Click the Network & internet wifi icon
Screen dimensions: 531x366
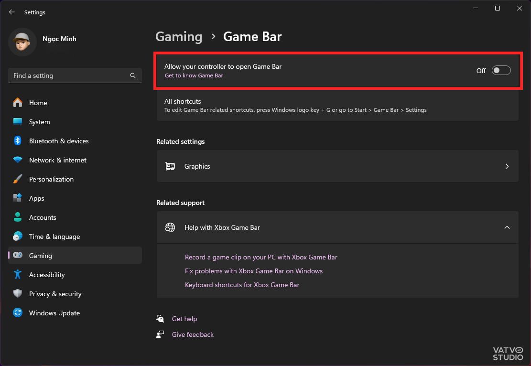[x=18, y=160]
